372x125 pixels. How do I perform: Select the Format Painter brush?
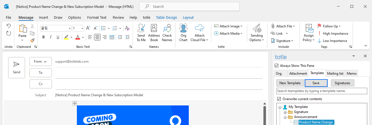(x=32, y=41)
